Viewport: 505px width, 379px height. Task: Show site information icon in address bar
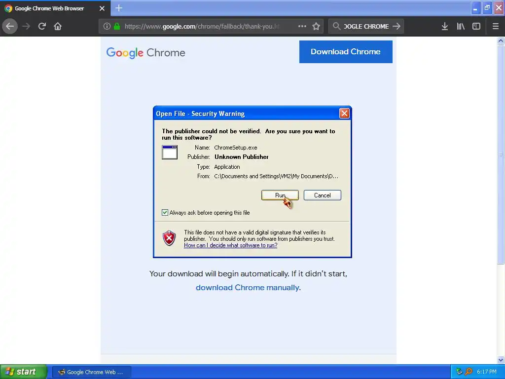tap(107, 27)
